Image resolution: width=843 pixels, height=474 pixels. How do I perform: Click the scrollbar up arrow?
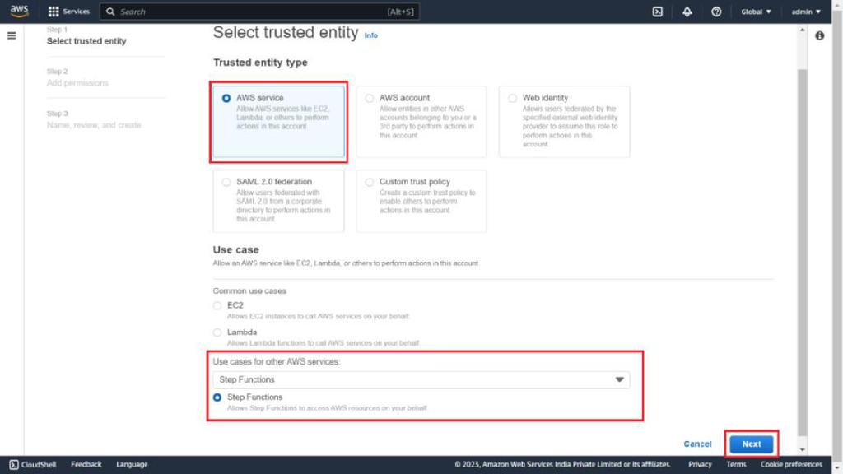tap(802, 30)
